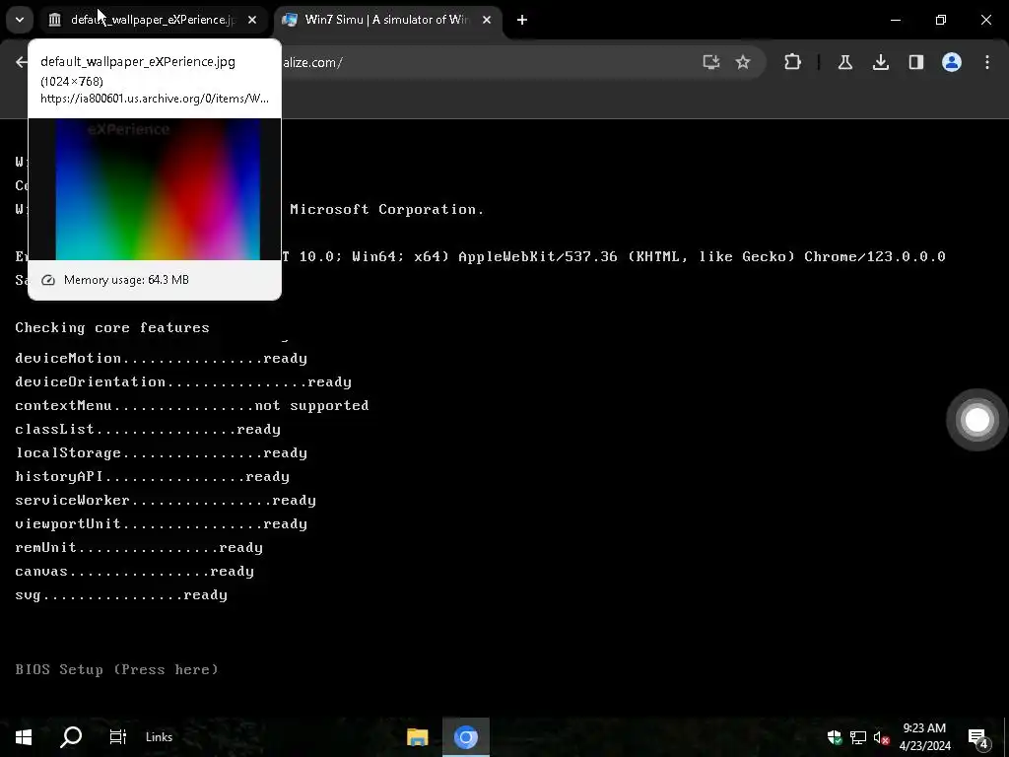Close the Win7 Simu tab
1009x757 pixels.
pyautogui.click(x=487, y=20)
